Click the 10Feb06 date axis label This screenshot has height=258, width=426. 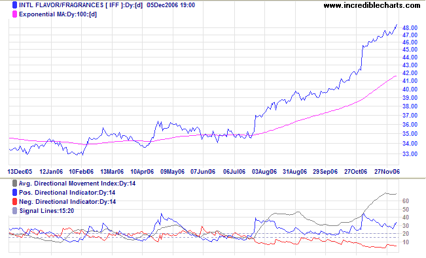point(81,172)
